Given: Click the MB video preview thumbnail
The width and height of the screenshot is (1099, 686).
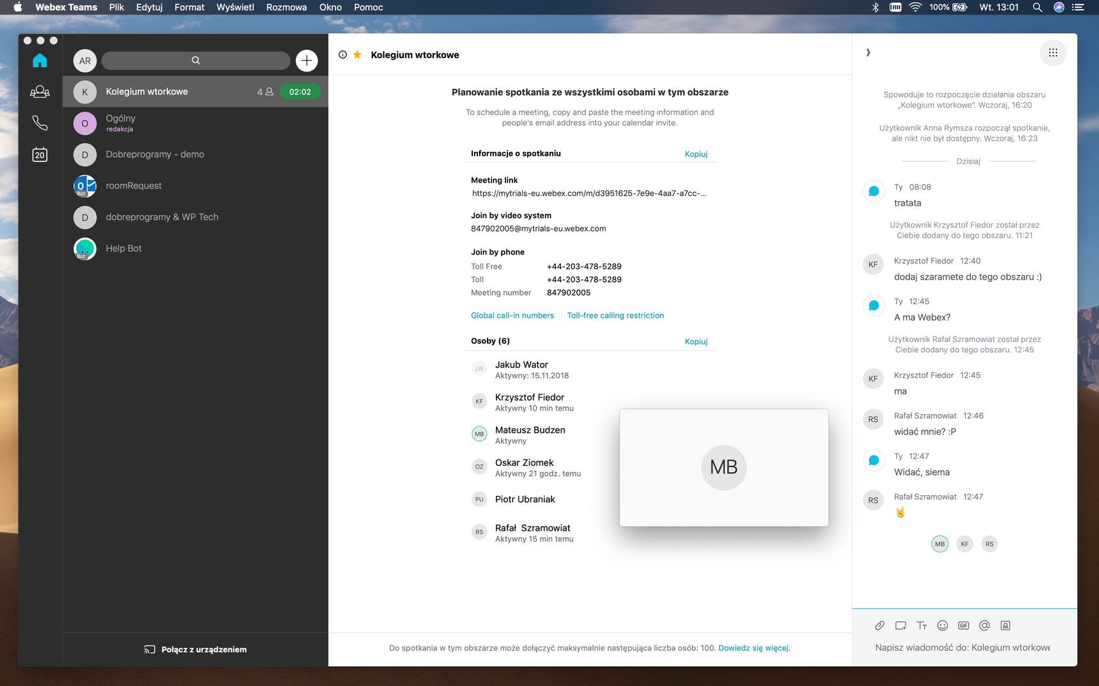Looking at the screenshot, I should click(x=724, y=468).
